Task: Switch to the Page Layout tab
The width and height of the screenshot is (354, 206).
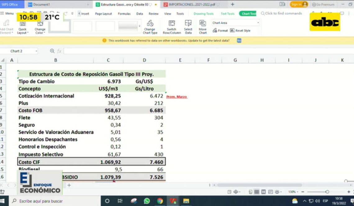Action: (103, 14)
